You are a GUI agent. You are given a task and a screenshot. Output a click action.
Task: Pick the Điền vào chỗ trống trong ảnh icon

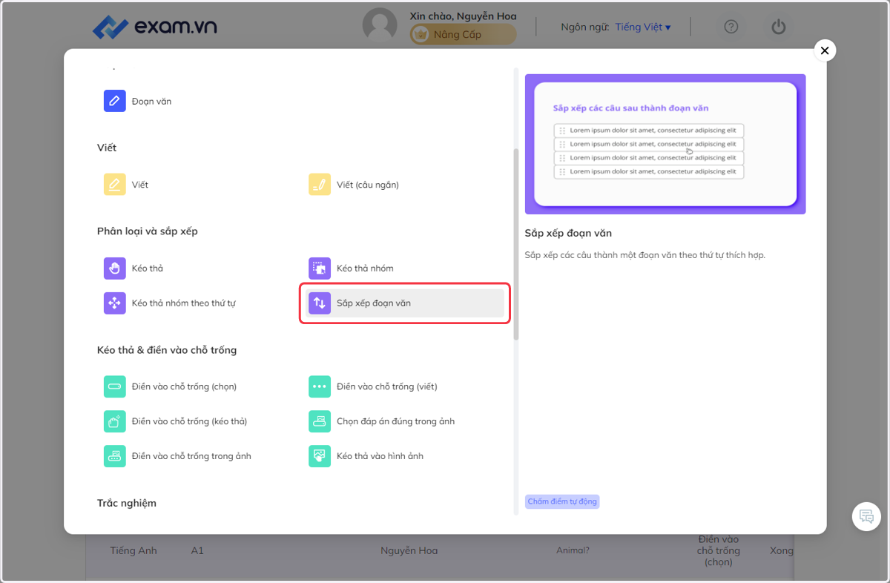pos(114,456)
